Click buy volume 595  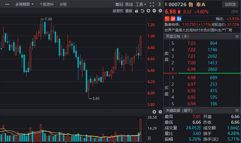click(214, 97)
